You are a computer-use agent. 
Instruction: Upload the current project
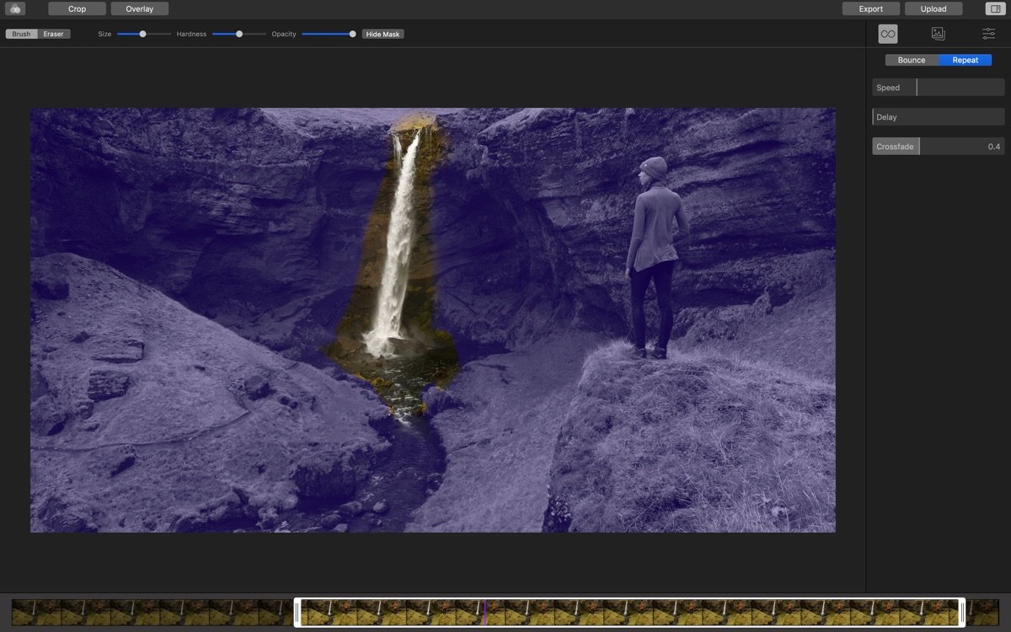point(933,8)
